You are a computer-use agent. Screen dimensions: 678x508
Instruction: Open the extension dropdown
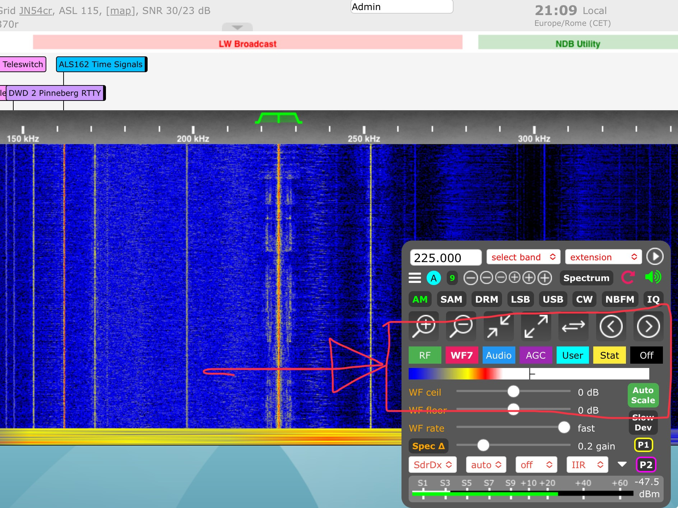pyautogui.click(x=603, y=257)
